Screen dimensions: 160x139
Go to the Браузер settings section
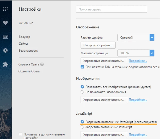(x=24, y=37)
